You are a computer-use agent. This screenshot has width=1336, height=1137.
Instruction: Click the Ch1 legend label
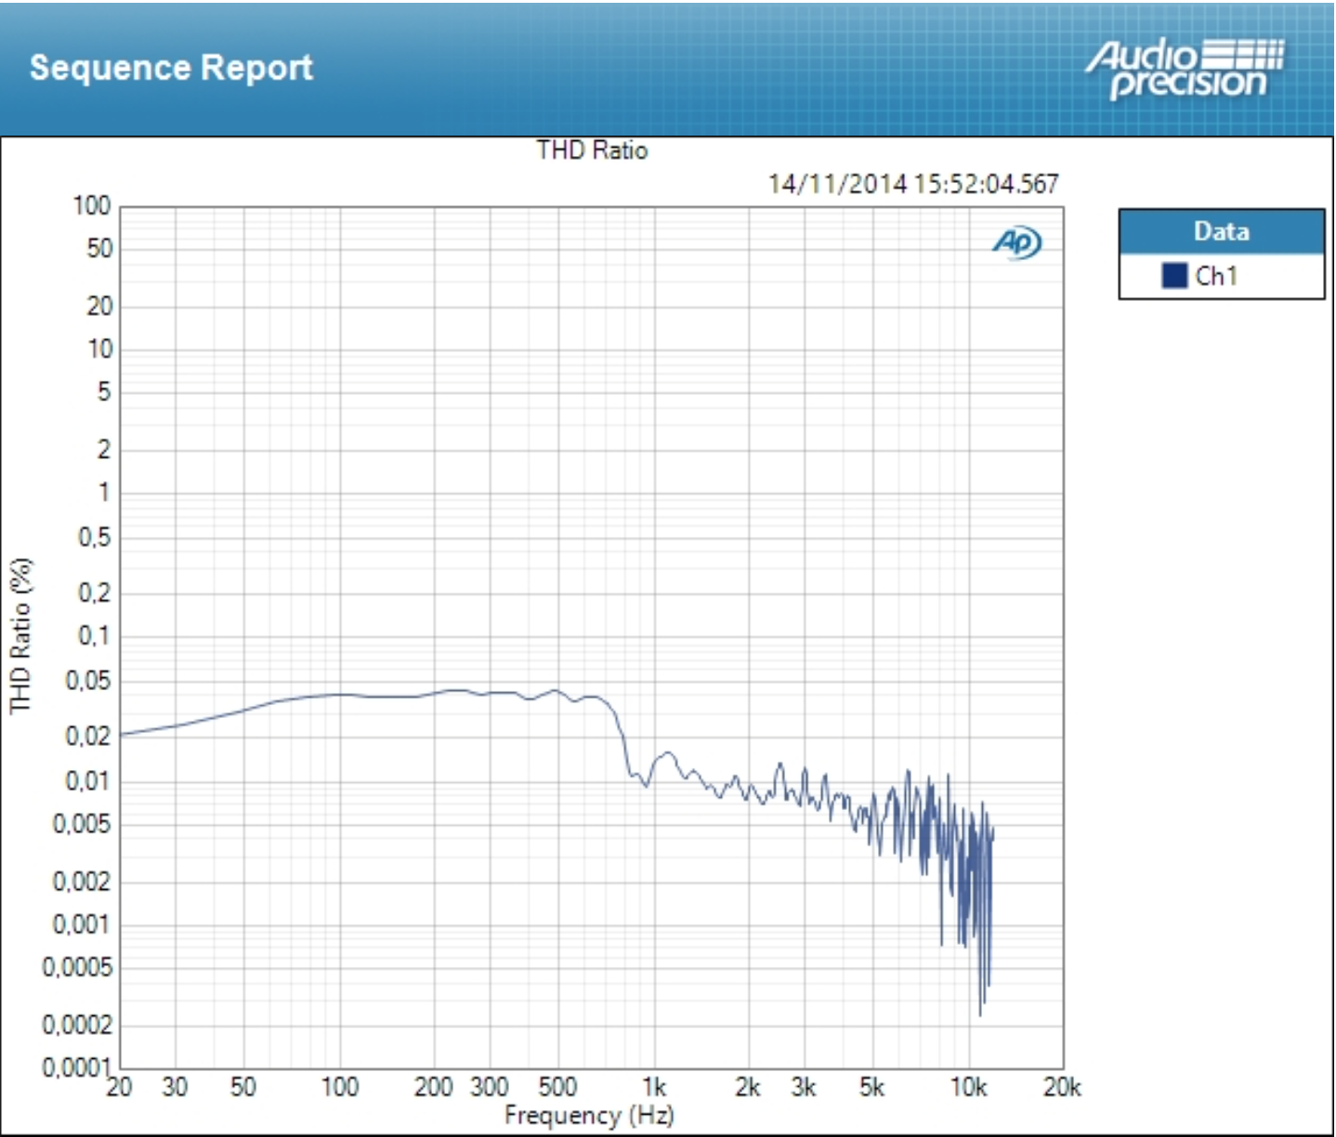1216,276
